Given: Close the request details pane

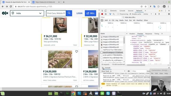Looking at the screenshot, I should (x=127, y=34).
